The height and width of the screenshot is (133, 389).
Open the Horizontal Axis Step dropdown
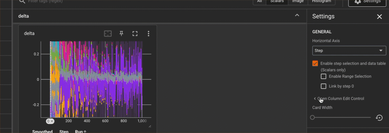tap(349, 50)
